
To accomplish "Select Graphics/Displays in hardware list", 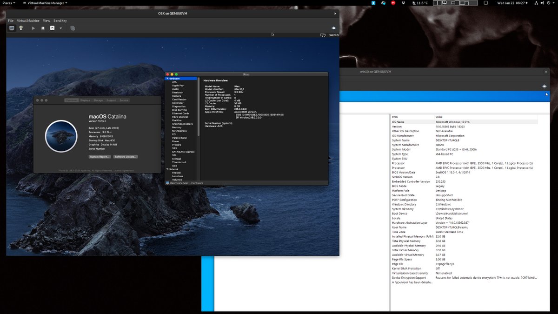I will (182, 124).
